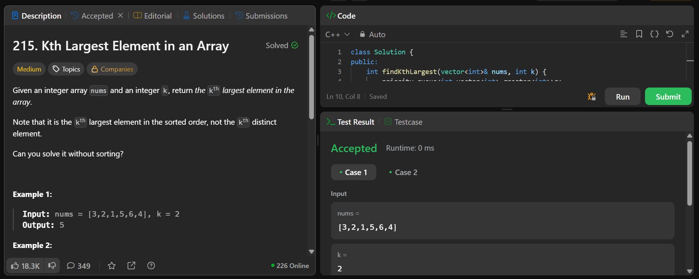Click the thumbs-up like button
This screenshot has height=279, width=699.
pos(25,266)
